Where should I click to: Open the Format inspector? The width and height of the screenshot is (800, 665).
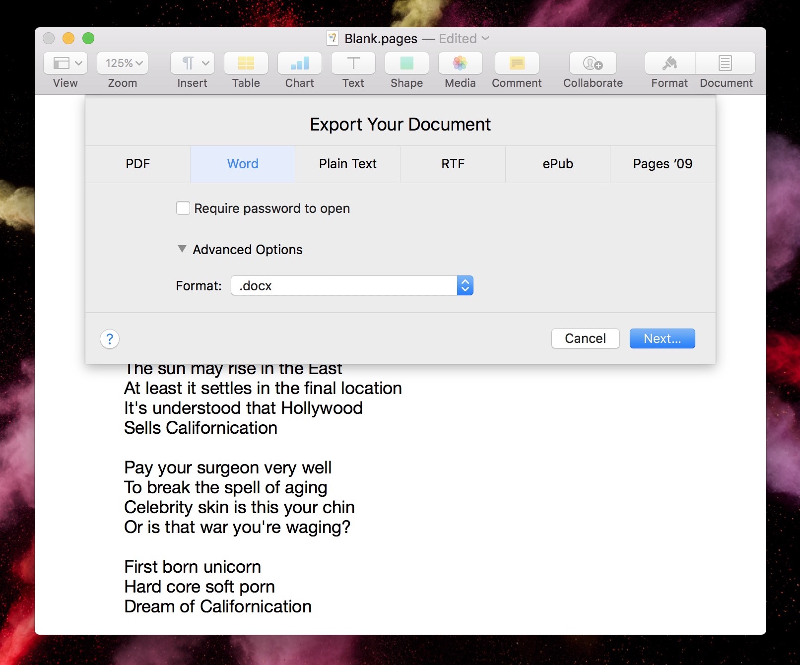click(x=670, y=63)
